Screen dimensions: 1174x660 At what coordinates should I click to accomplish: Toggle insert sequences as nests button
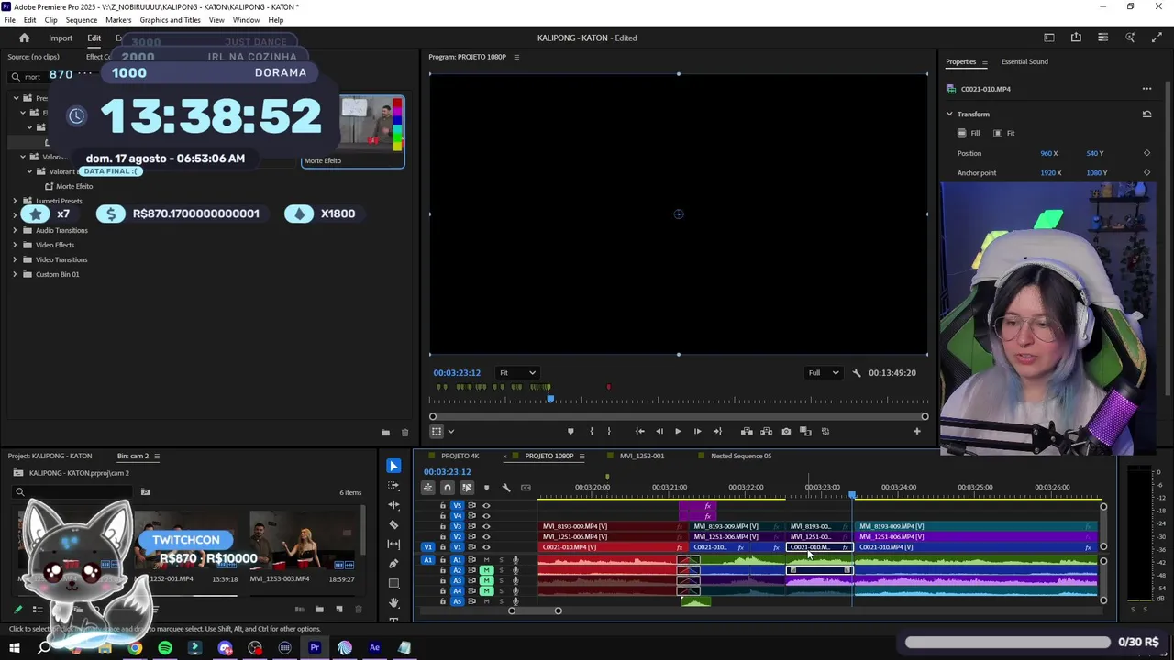click(x=427, y=488)
